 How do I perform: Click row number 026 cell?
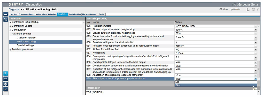click(89, 26)
